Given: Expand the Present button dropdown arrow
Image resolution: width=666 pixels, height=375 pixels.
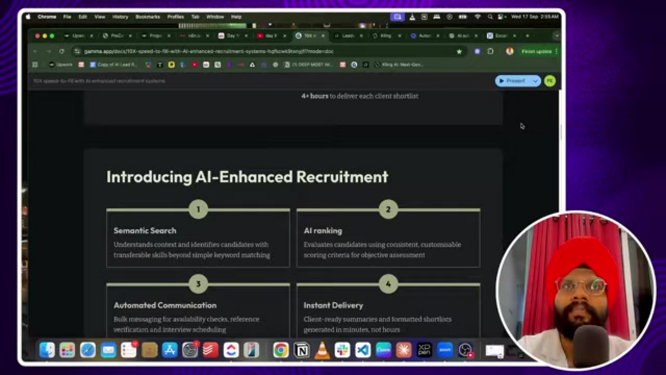Looking at the screenshot, I should pyautogui.click(x=535, y=81).
